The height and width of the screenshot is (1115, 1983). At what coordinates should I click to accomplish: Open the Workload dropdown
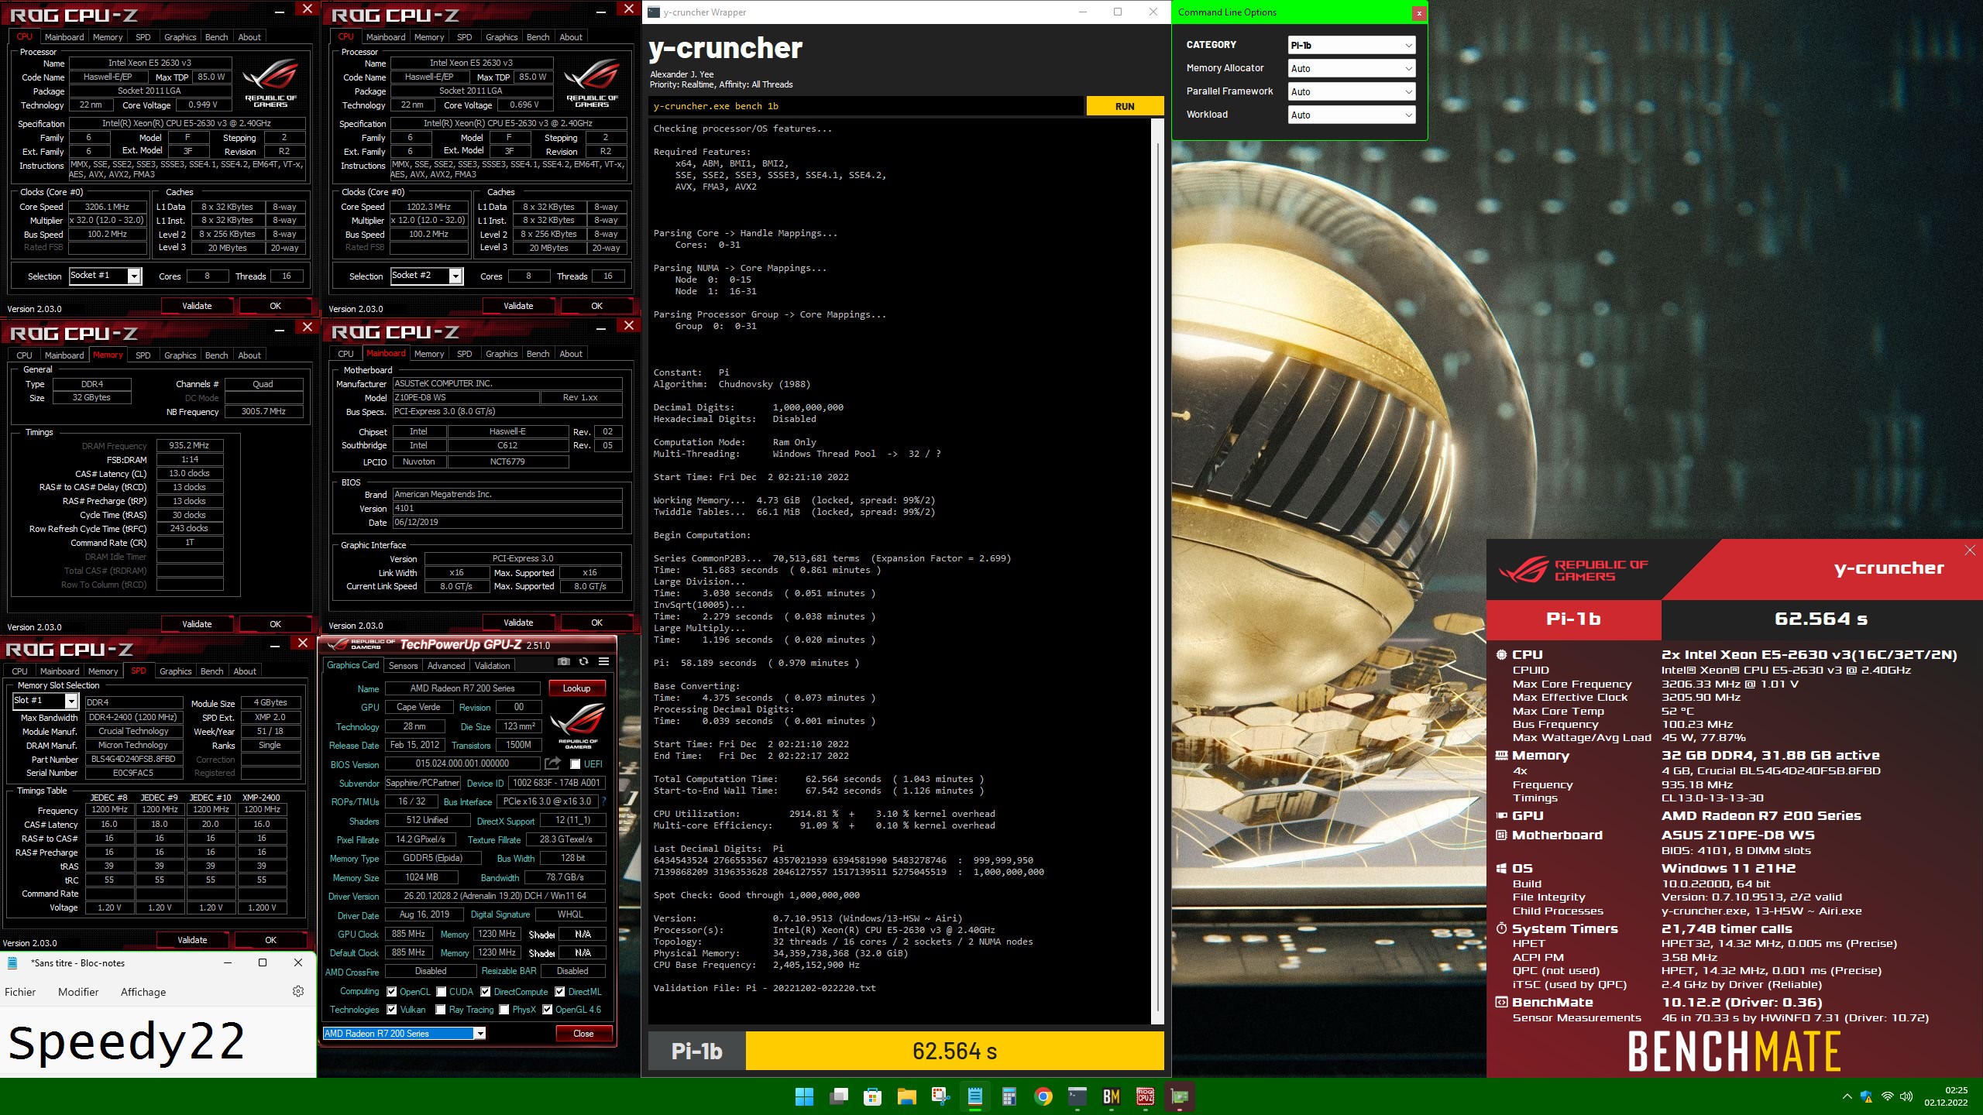(1351, 115)
